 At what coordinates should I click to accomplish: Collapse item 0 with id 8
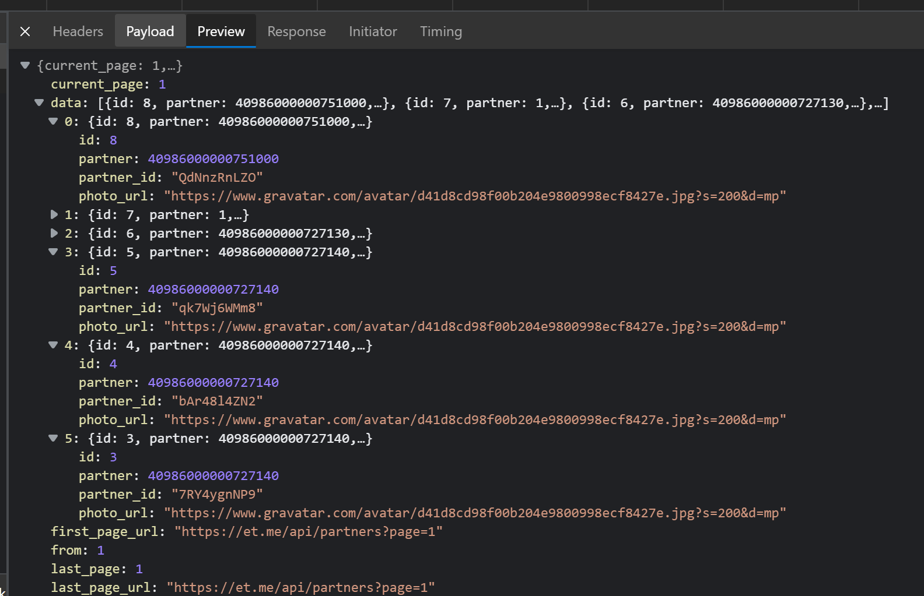pos(53,121)
